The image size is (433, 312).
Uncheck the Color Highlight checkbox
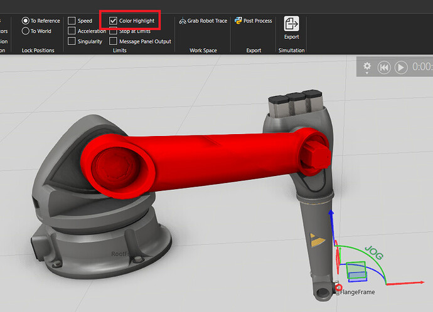[x=113, y=21]
